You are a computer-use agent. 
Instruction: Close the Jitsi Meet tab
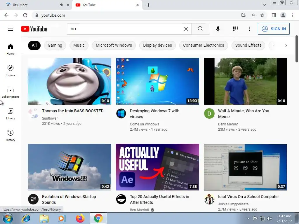(68, 5)
